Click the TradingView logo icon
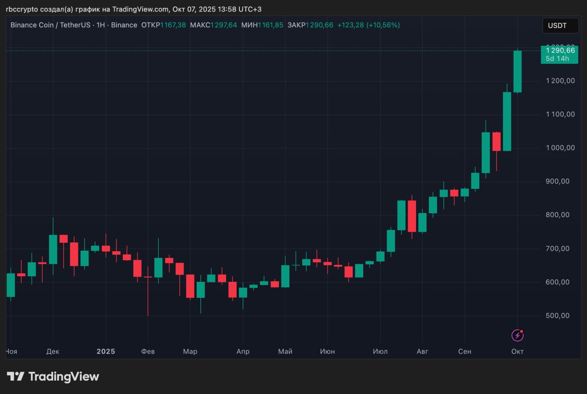The image size is (587, 394). (x=16, y=377)
